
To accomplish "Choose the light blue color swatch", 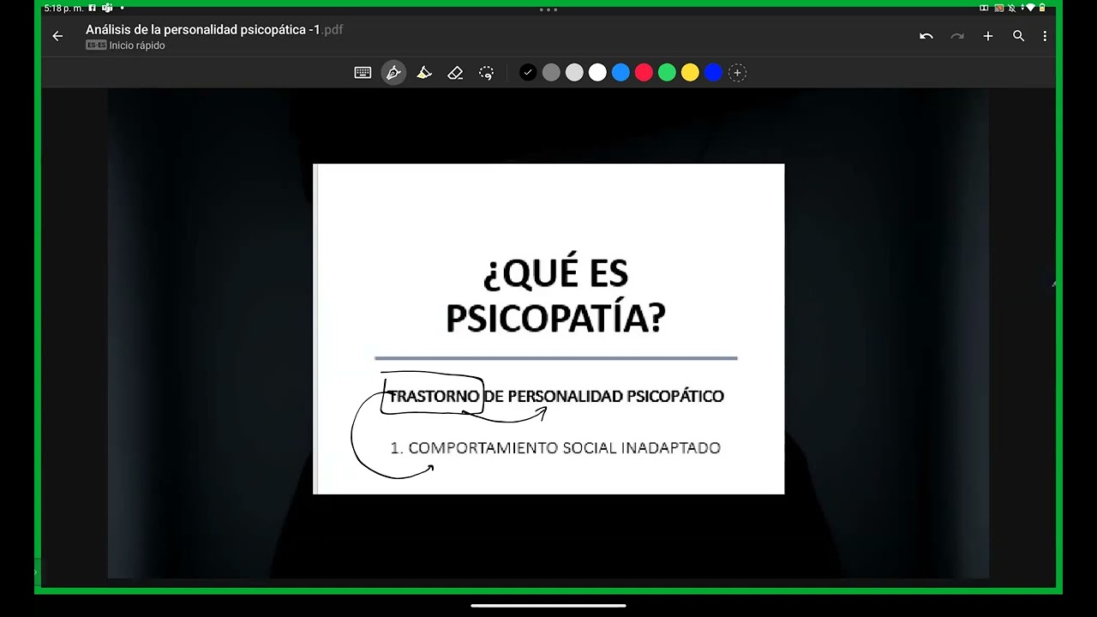I will (x=620, y=73).
